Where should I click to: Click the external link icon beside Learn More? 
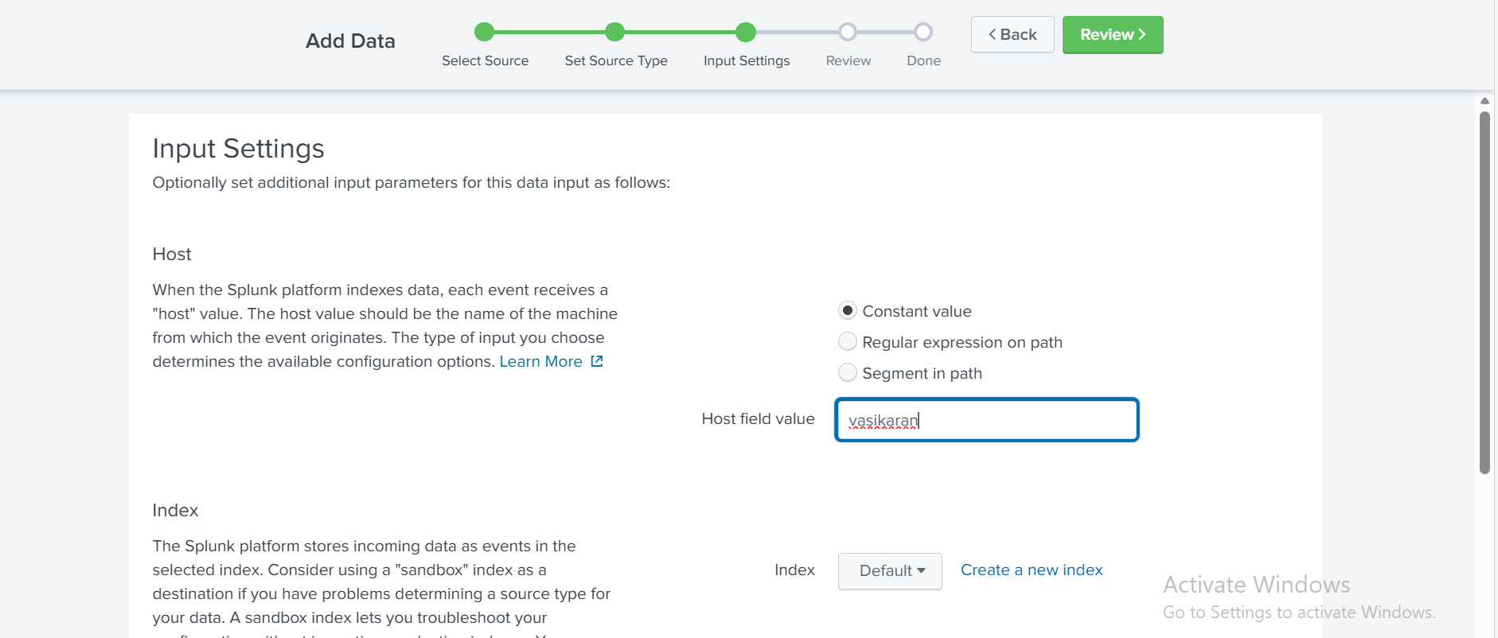597,361
